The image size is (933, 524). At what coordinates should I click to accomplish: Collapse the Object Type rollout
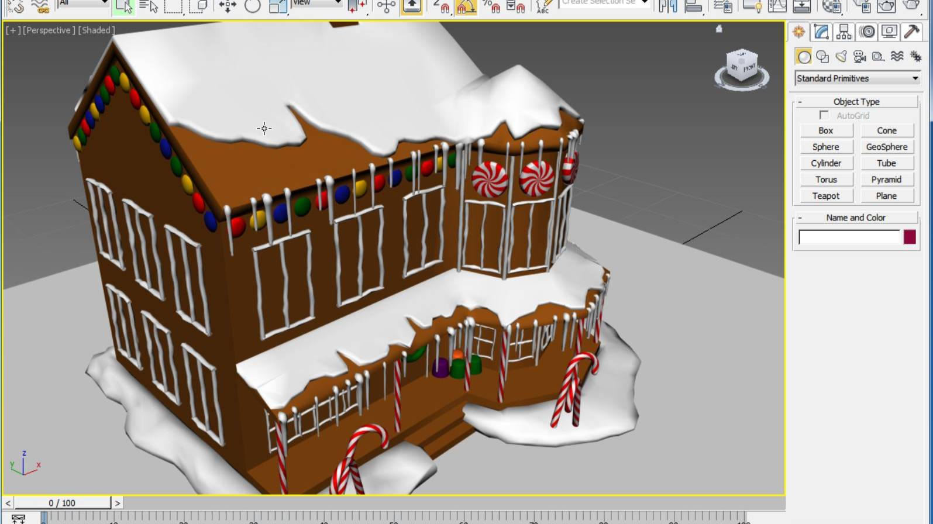point(856,102)
